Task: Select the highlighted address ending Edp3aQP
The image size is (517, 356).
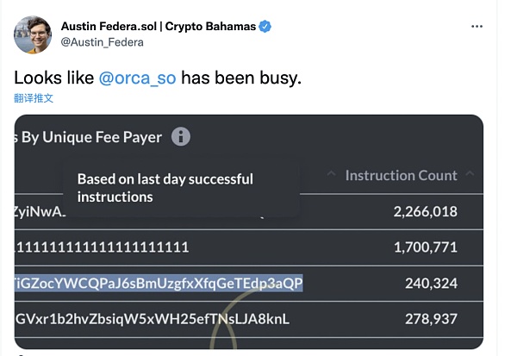Action: click(159, 283)
